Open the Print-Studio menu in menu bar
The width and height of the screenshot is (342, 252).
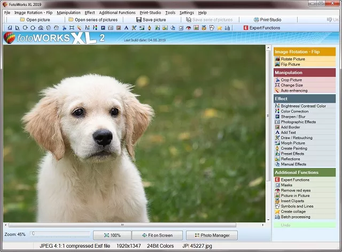(151, 12)
